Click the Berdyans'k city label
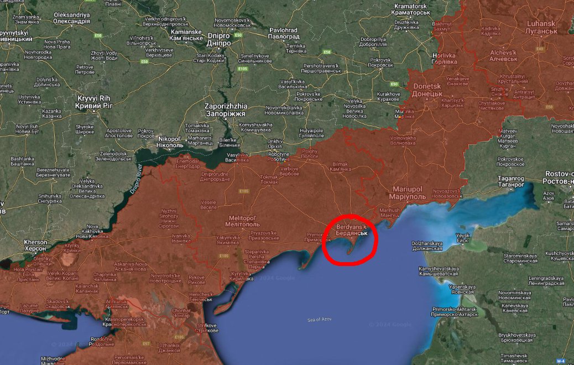Image resolution: width=574 pixels, height=365 pixels. [352, 230]
